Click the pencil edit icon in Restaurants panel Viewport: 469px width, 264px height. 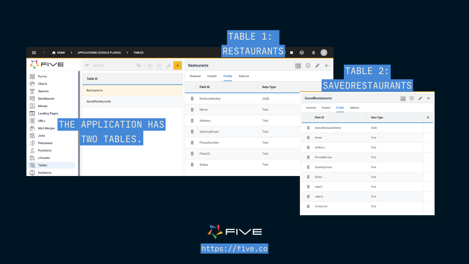(x=317, y=66)
